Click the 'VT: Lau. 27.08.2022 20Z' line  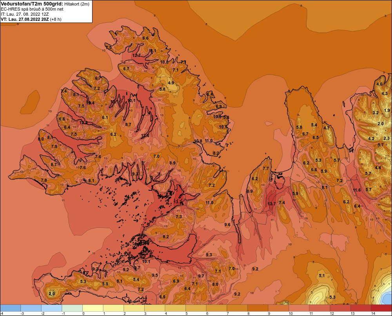point(25,19)
